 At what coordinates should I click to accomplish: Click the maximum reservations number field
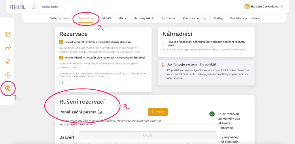[x=68, y=83]
